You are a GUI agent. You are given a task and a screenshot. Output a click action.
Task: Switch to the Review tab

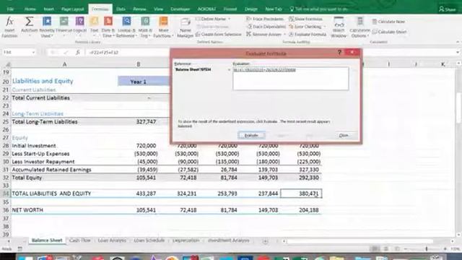pyautogui.click(x=139, y=9)
